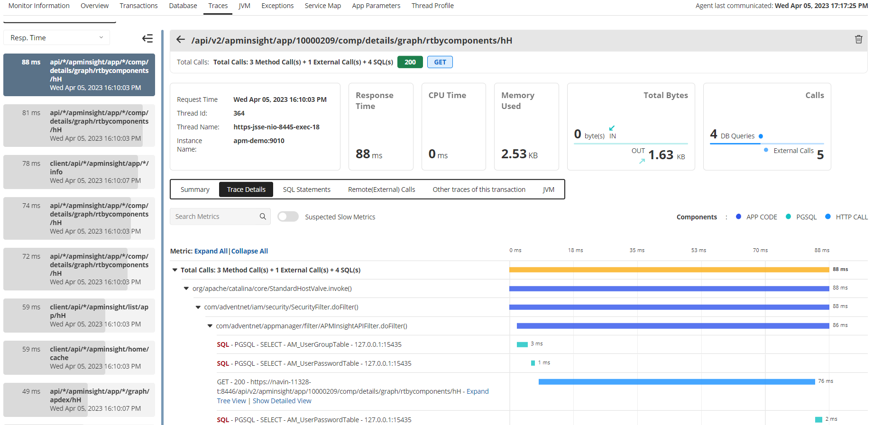
Task: Click the GET method badge
Action: point(440,62)
